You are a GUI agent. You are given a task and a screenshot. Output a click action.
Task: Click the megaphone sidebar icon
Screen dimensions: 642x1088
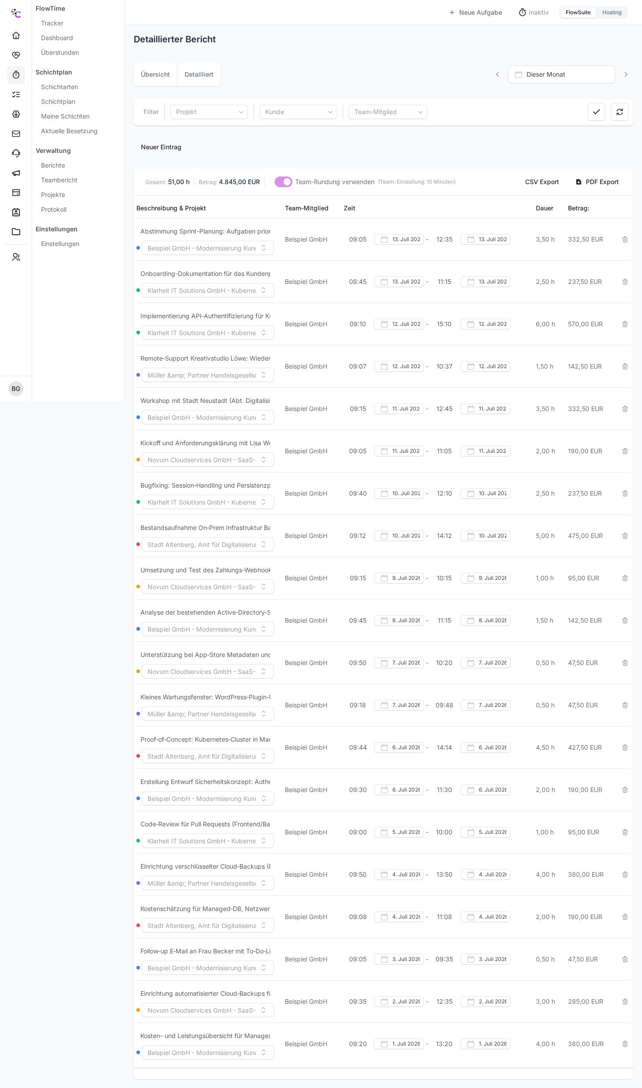tap(16, 173)
